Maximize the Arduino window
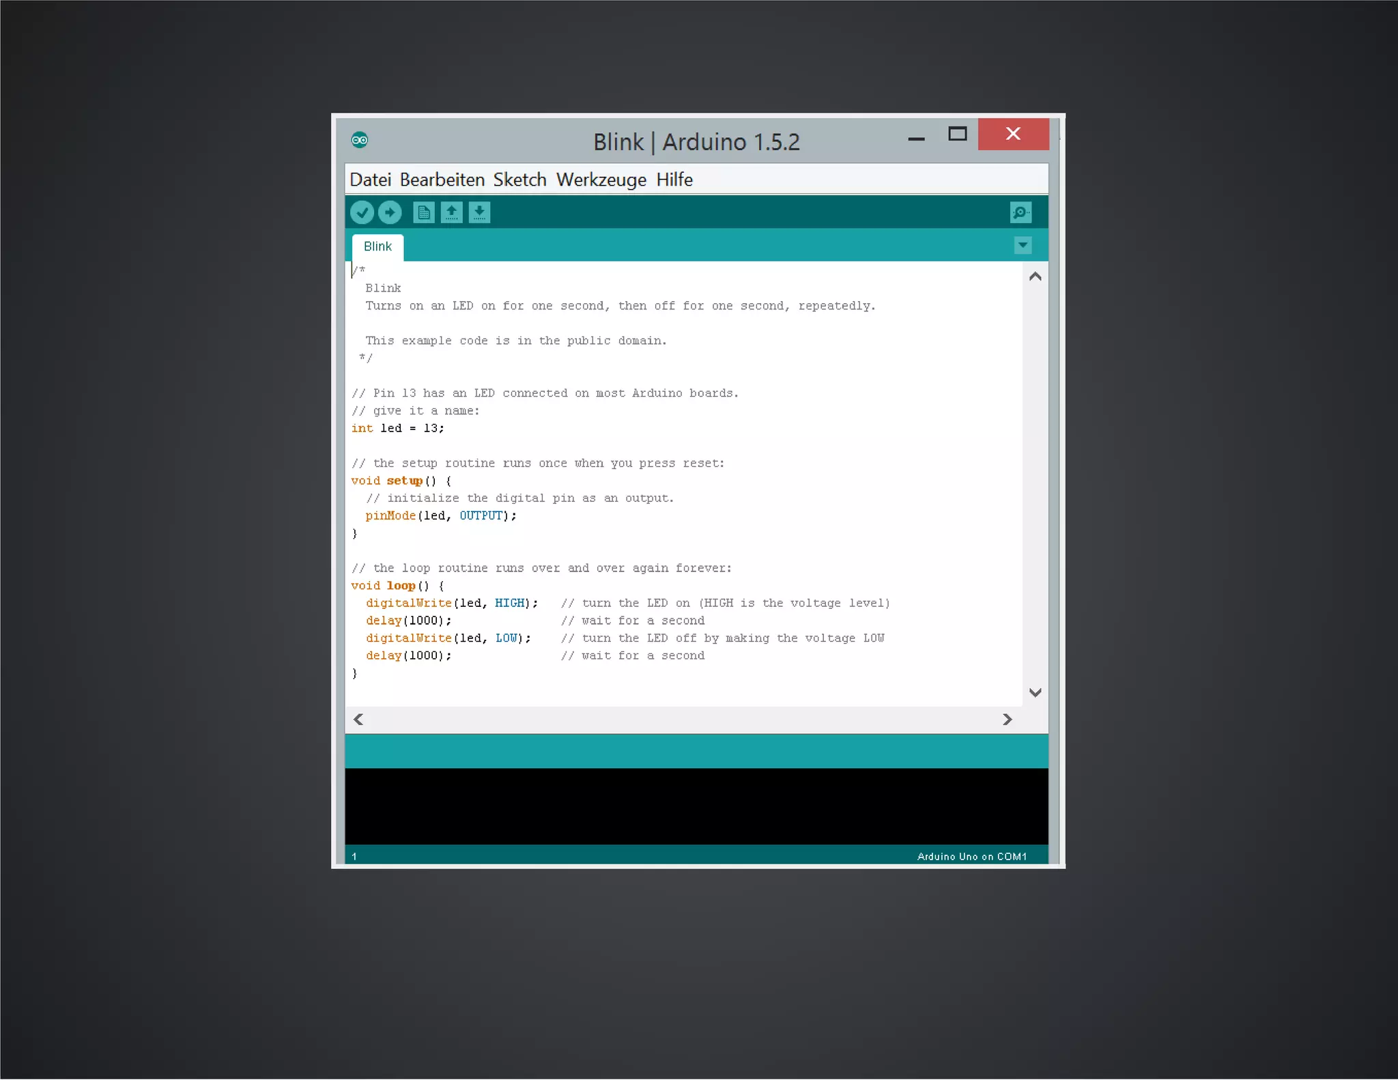 pyautogui.click(x=957, y=134)
